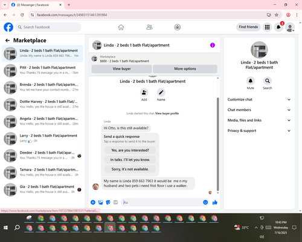Viewport: 302px width, 242px height.
Task: Open the Angela apartment conversation
Action: [42, 122]
